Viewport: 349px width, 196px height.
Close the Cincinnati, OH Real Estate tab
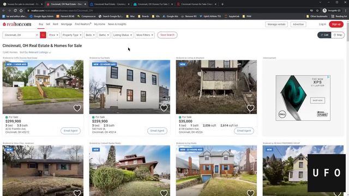pyautogui.click(x=85, y=4)
